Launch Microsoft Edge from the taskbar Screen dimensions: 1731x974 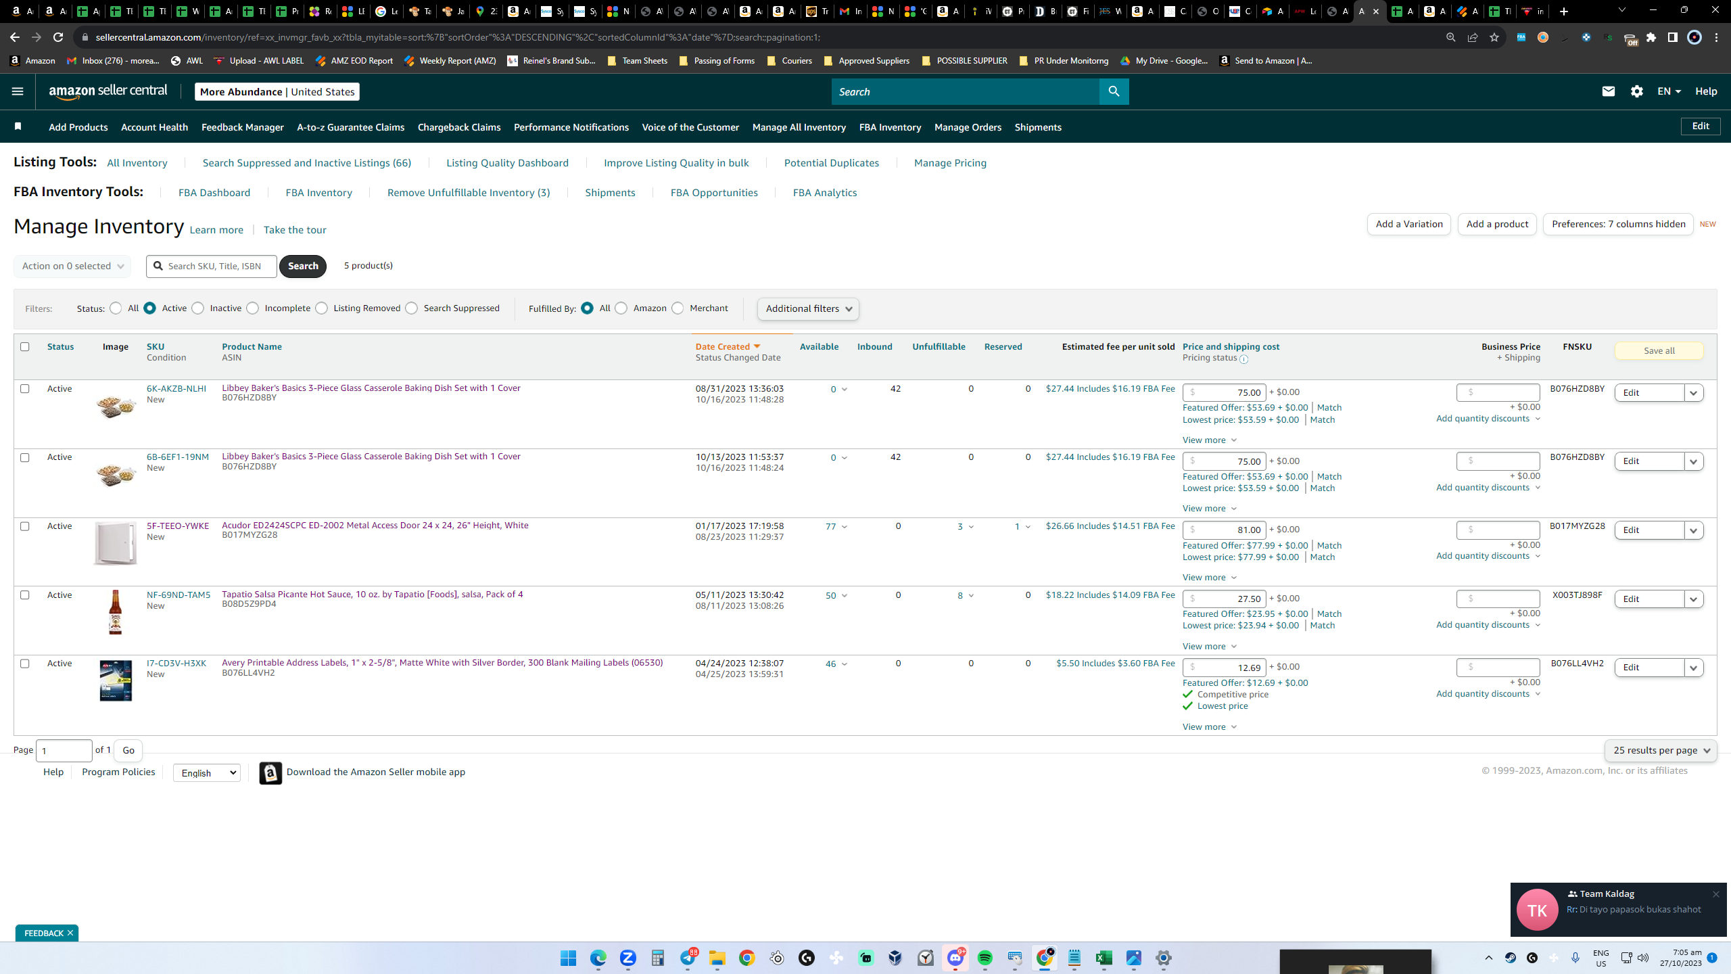[598, 958]
